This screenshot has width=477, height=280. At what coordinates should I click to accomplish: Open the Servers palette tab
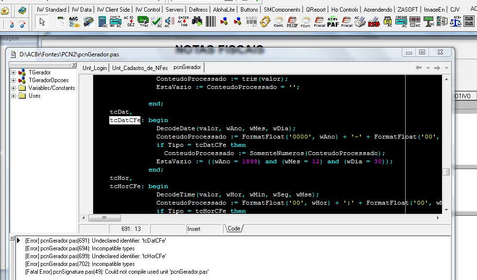pyautogui.click(x=174, y=9)
